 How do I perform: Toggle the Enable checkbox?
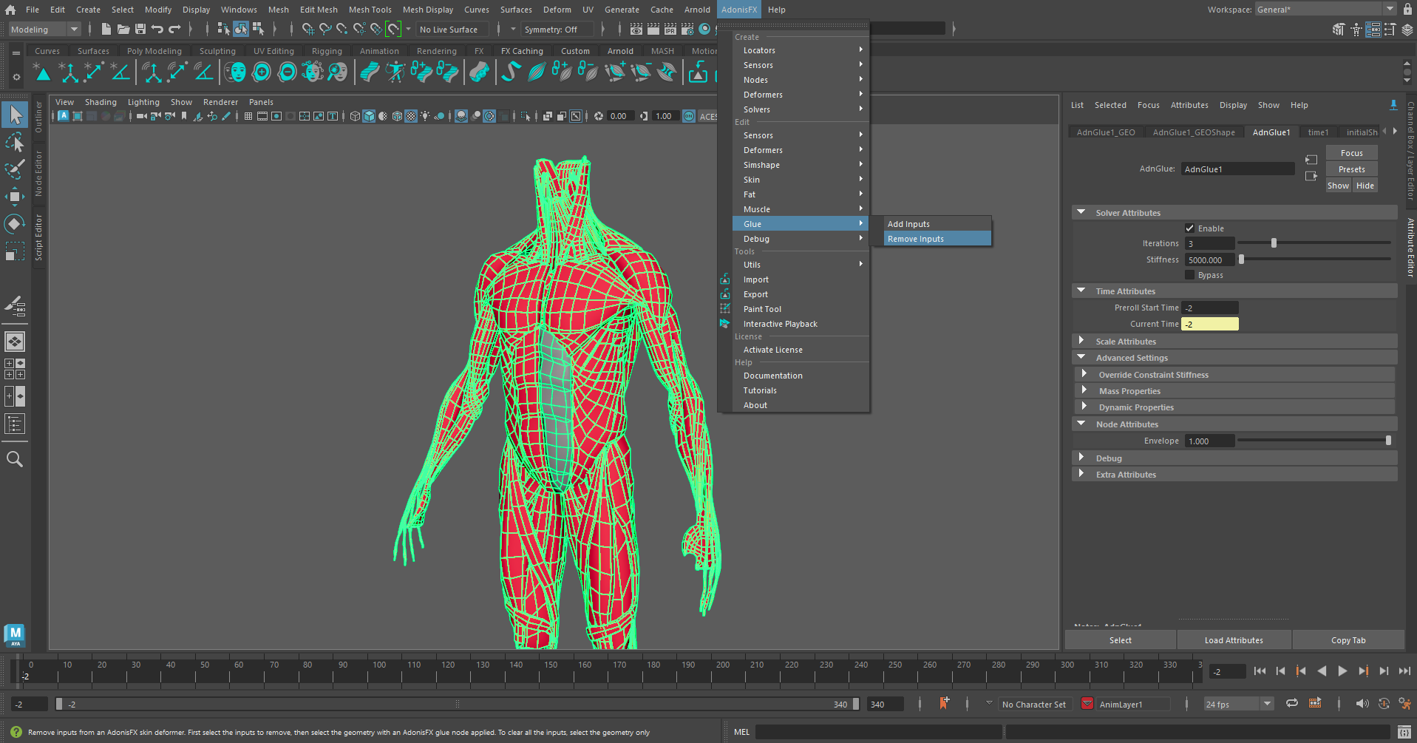tap(1189, 228)
